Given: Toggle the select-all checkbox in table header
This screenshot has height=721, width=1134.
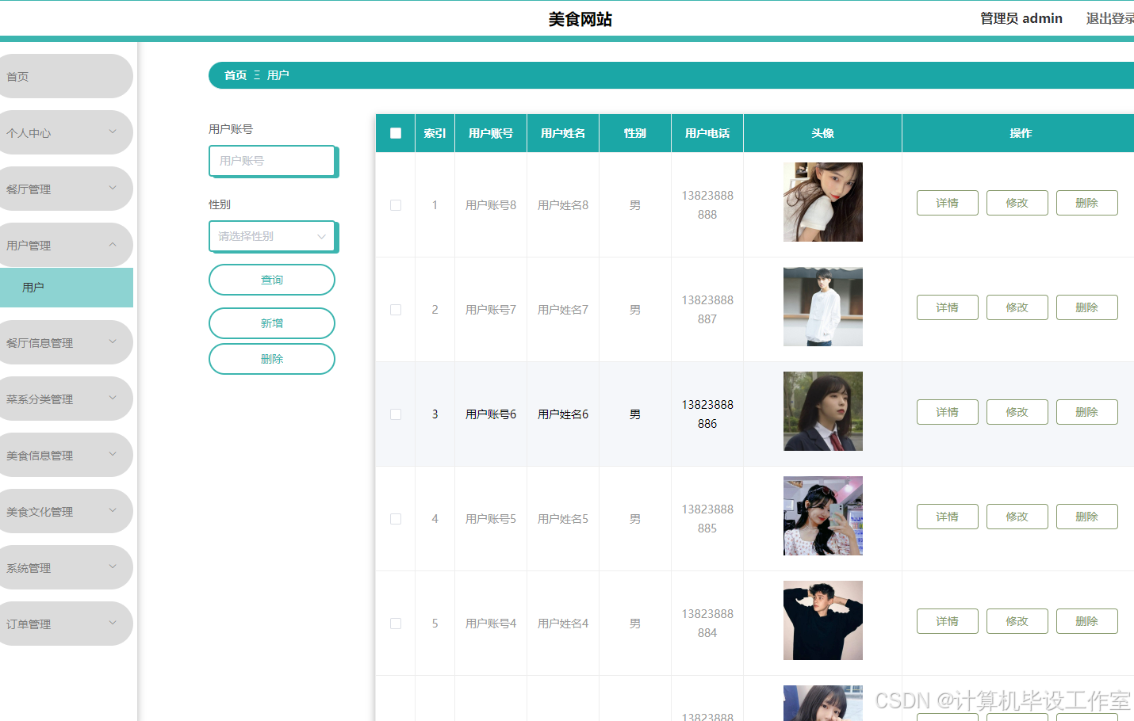Looking at the screenshot, I should click(x=396, y=133).
